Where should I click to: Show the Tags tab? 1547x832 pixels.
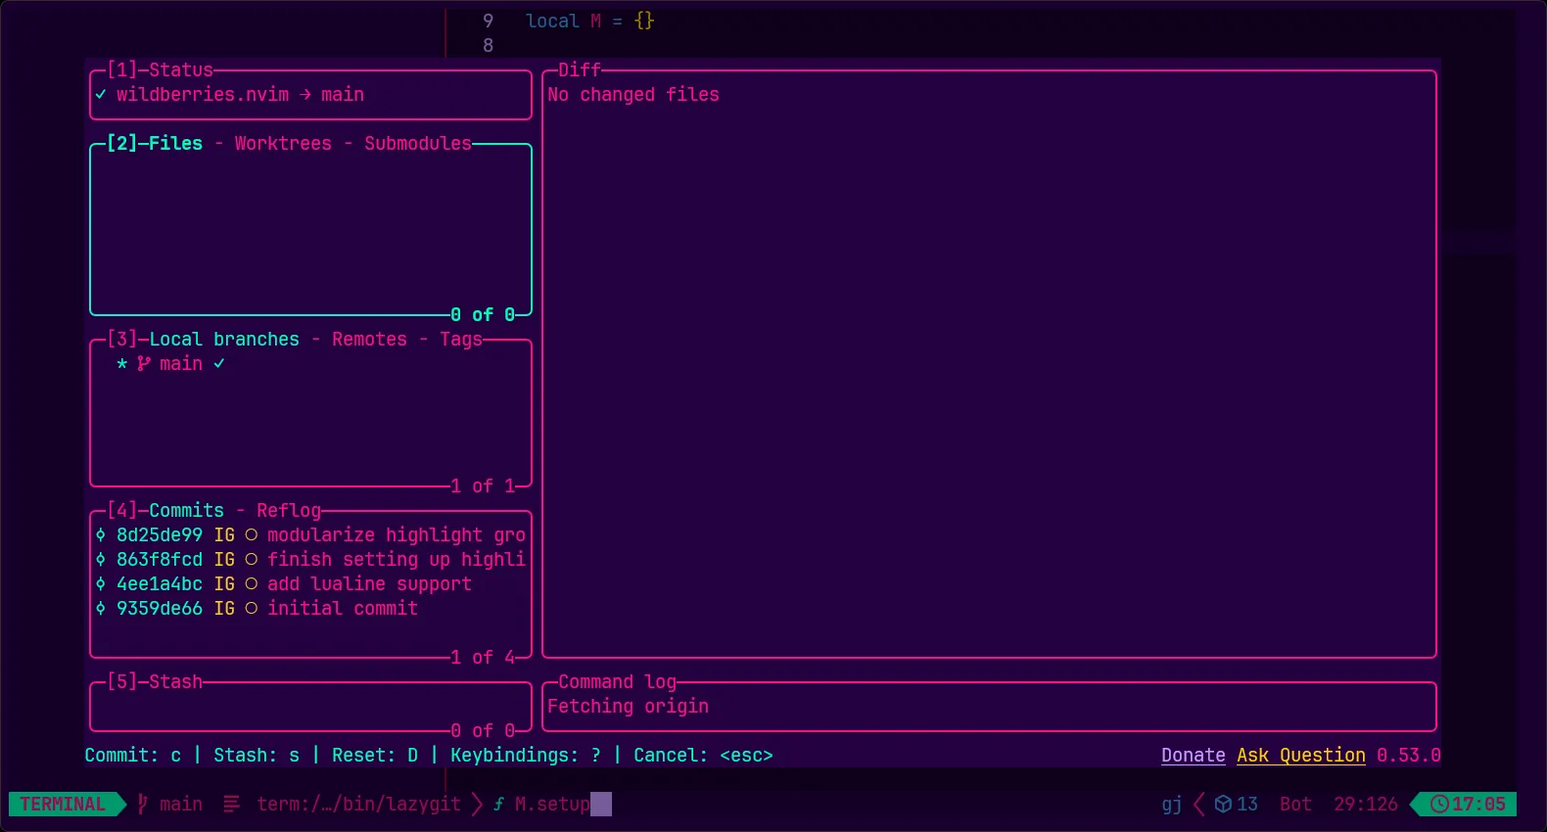tap(460, 340)
